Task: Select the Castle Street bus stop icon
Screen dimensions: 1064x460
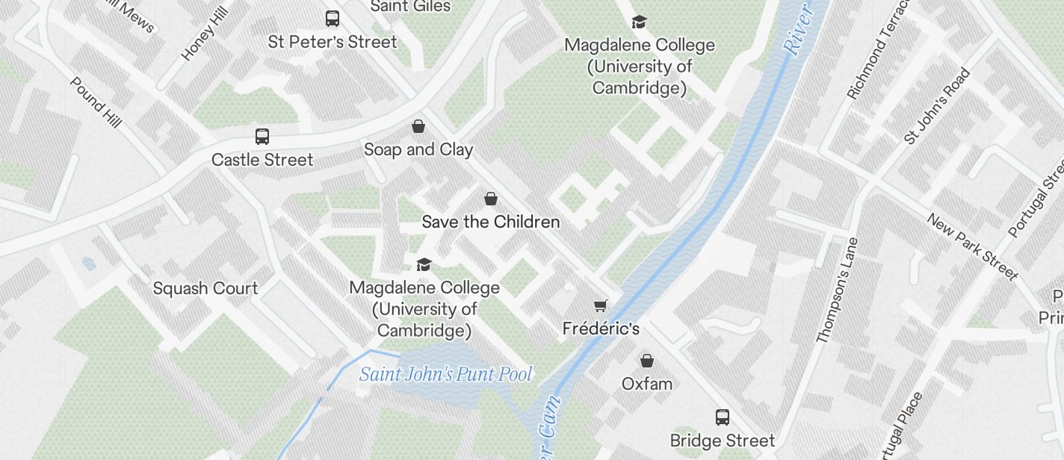Action: 262,137
